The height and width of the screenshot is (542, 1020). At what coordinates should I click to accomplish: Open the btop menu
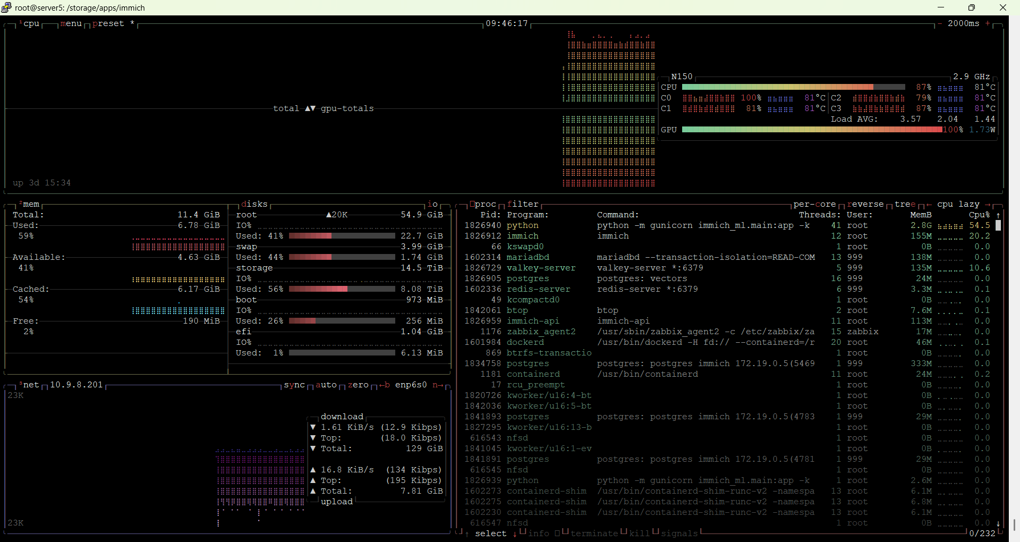(x=71, y=23)
